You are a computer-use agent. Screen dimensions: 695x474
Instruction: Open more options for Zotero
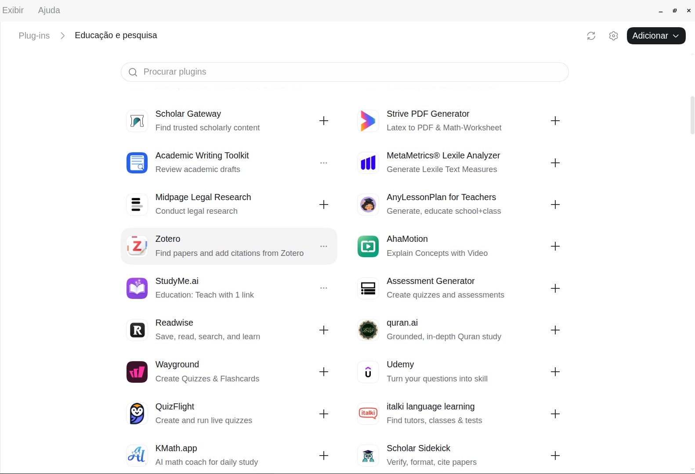[324, 246]
